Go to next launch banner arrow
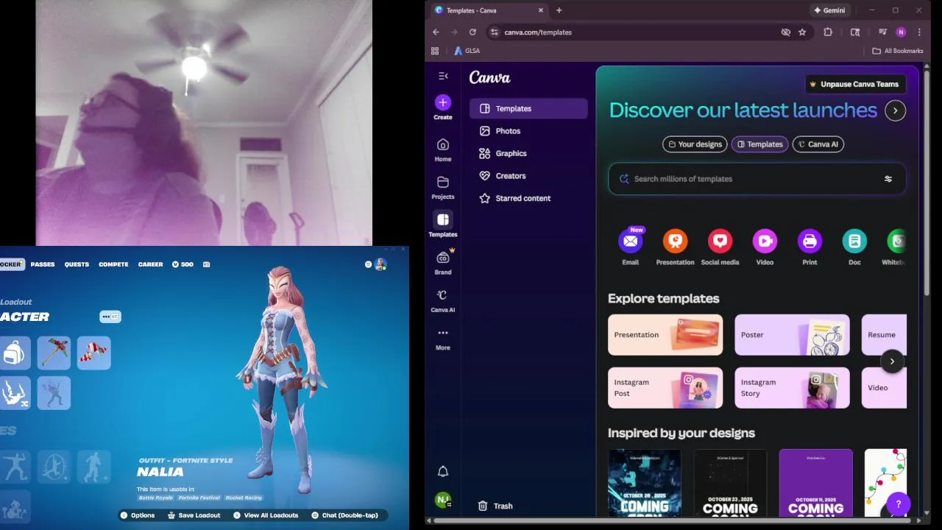The image size is (942, 530). tap(895, 111)
